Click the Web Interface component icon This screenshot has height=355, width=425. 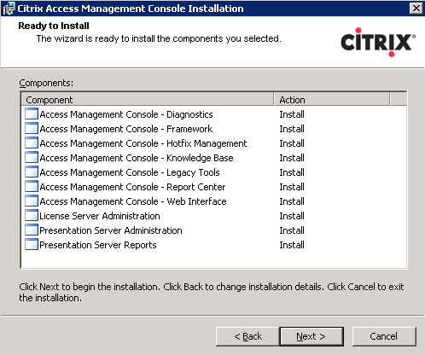pos(32,201)
